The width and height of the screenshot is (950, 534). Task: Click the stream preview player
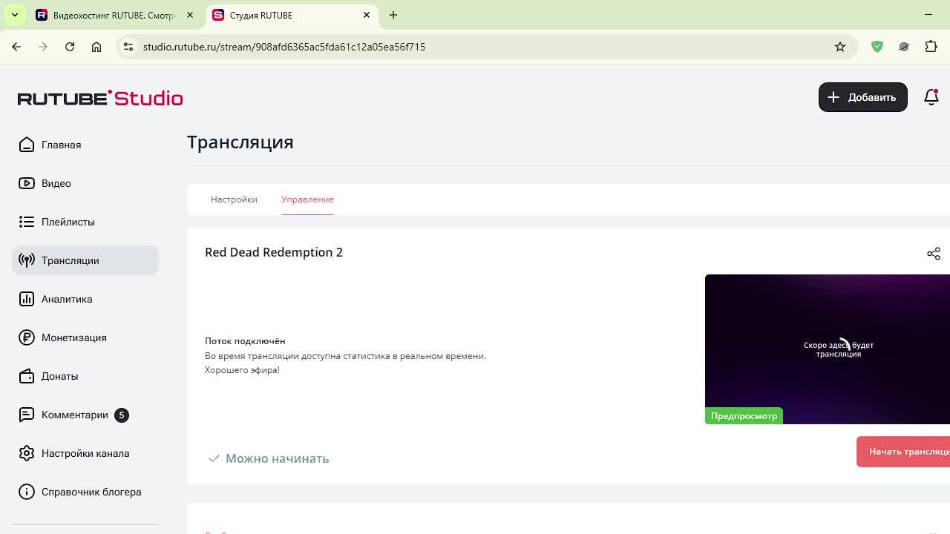click(x=828, y=349)
